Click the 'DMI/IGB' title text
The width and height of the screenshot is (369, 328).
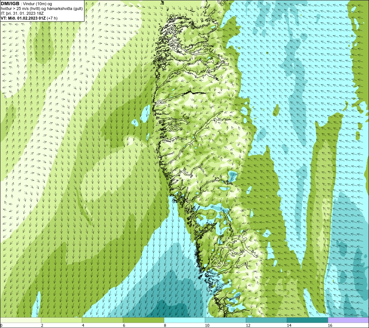(10, 4)
